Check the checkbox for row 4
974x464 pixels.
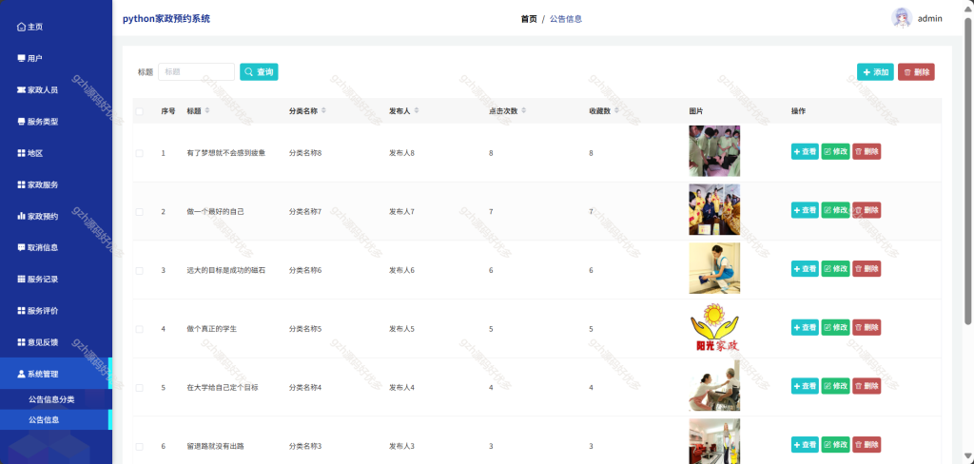pos(139,329)
